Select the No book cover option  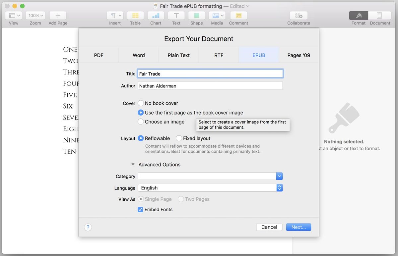(140, 103)
